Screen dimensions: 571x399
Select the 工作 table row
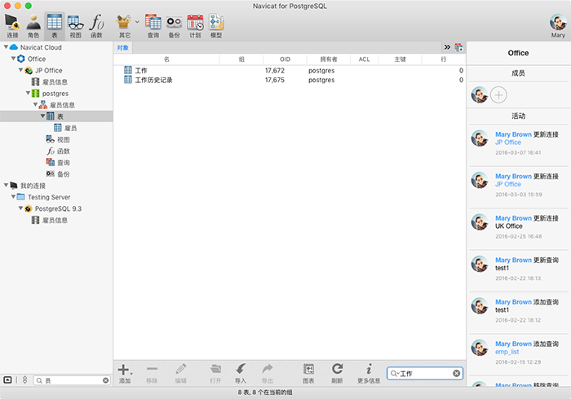coord(290,70)
